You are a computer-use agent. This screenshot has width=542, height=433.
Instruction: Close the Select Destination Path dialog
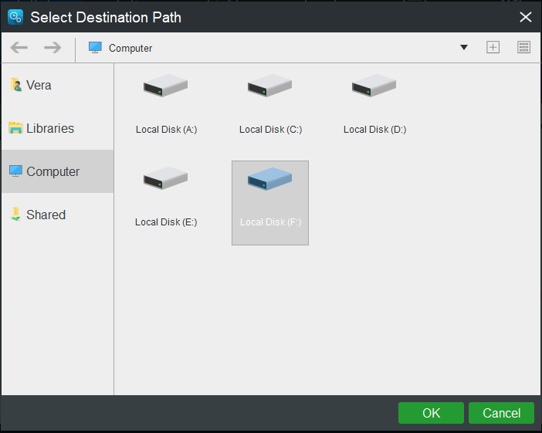526,17
